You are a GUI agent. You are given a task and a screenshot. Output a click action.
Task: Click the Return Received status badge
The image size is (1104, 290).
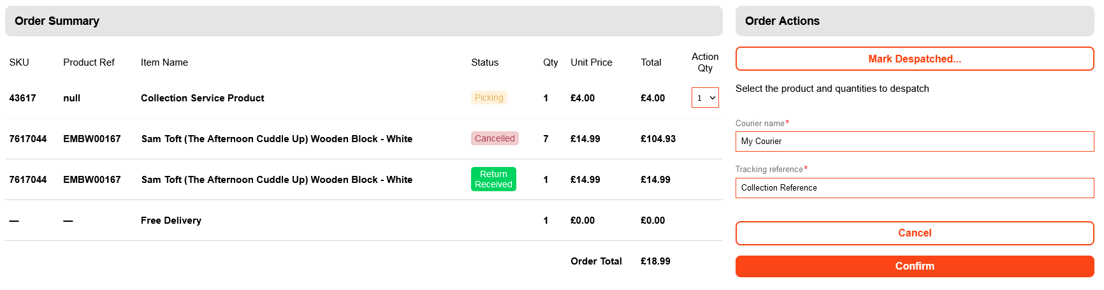point(493,179)
